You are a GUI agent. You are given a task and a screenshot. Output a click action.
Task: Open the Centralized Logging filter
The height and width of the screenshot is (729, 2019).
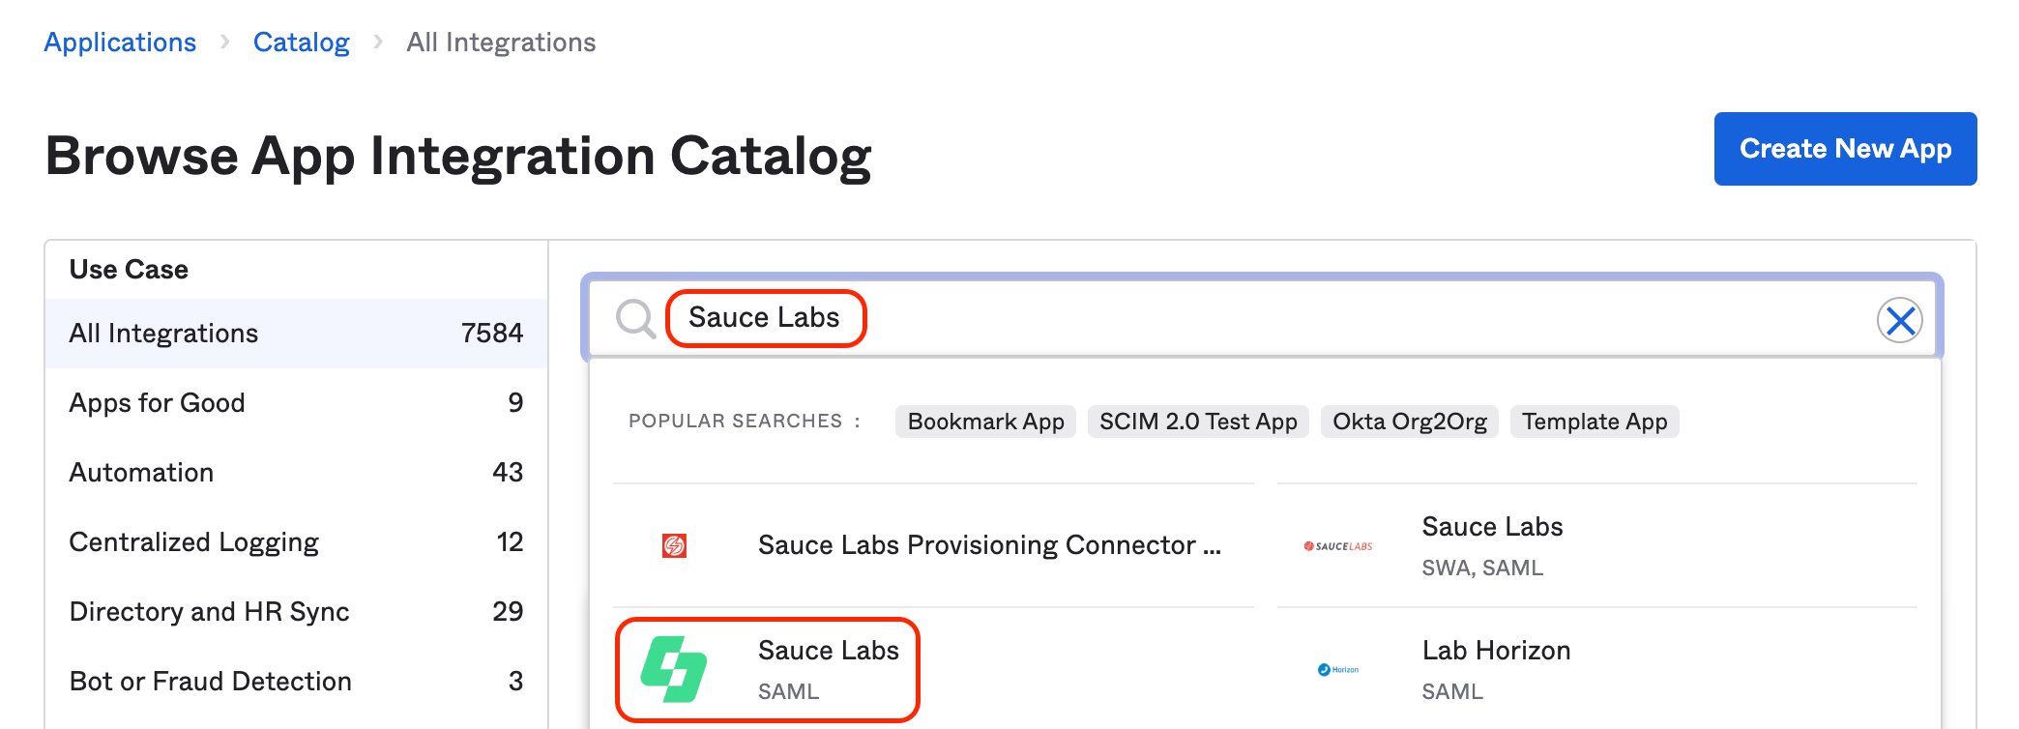193,541
